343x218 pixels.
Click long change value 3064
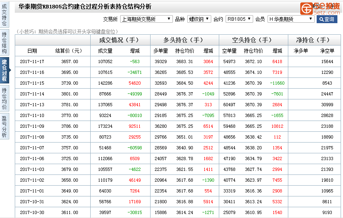[x=208, y=61]
